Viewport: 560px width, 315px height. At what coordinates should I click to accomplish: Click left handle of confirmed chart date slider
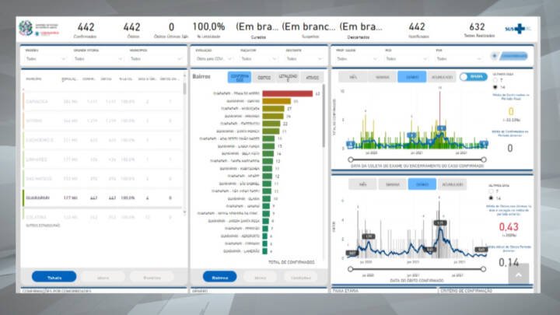click(x=351, y=159)
